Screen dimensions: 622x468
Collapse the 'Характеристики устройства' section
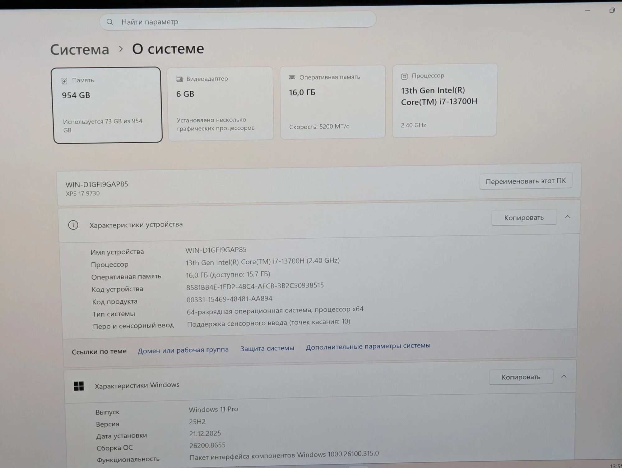568,217
